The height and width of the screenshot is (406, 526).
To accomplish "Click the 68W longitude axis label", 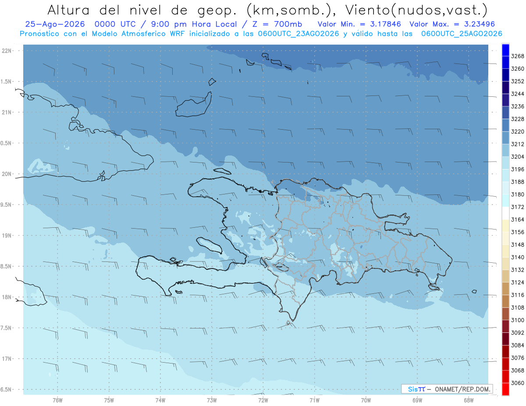I will (469, 400).
